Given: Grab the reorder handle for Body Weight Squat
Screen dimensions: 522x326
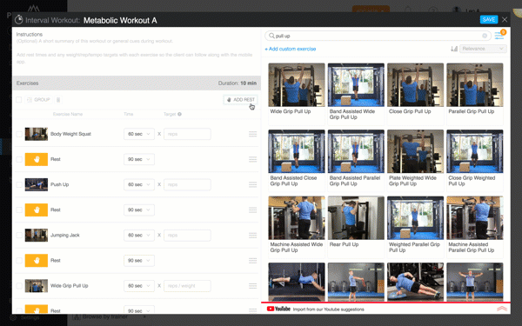Looking at the screenshot, I should tap(252, 134).
